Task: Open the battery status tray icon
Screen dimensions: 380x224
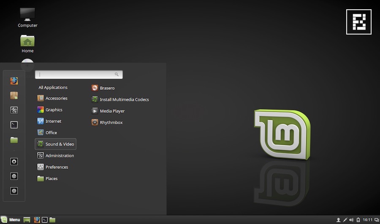Action: pyautogui.click(x=358, y=220)
